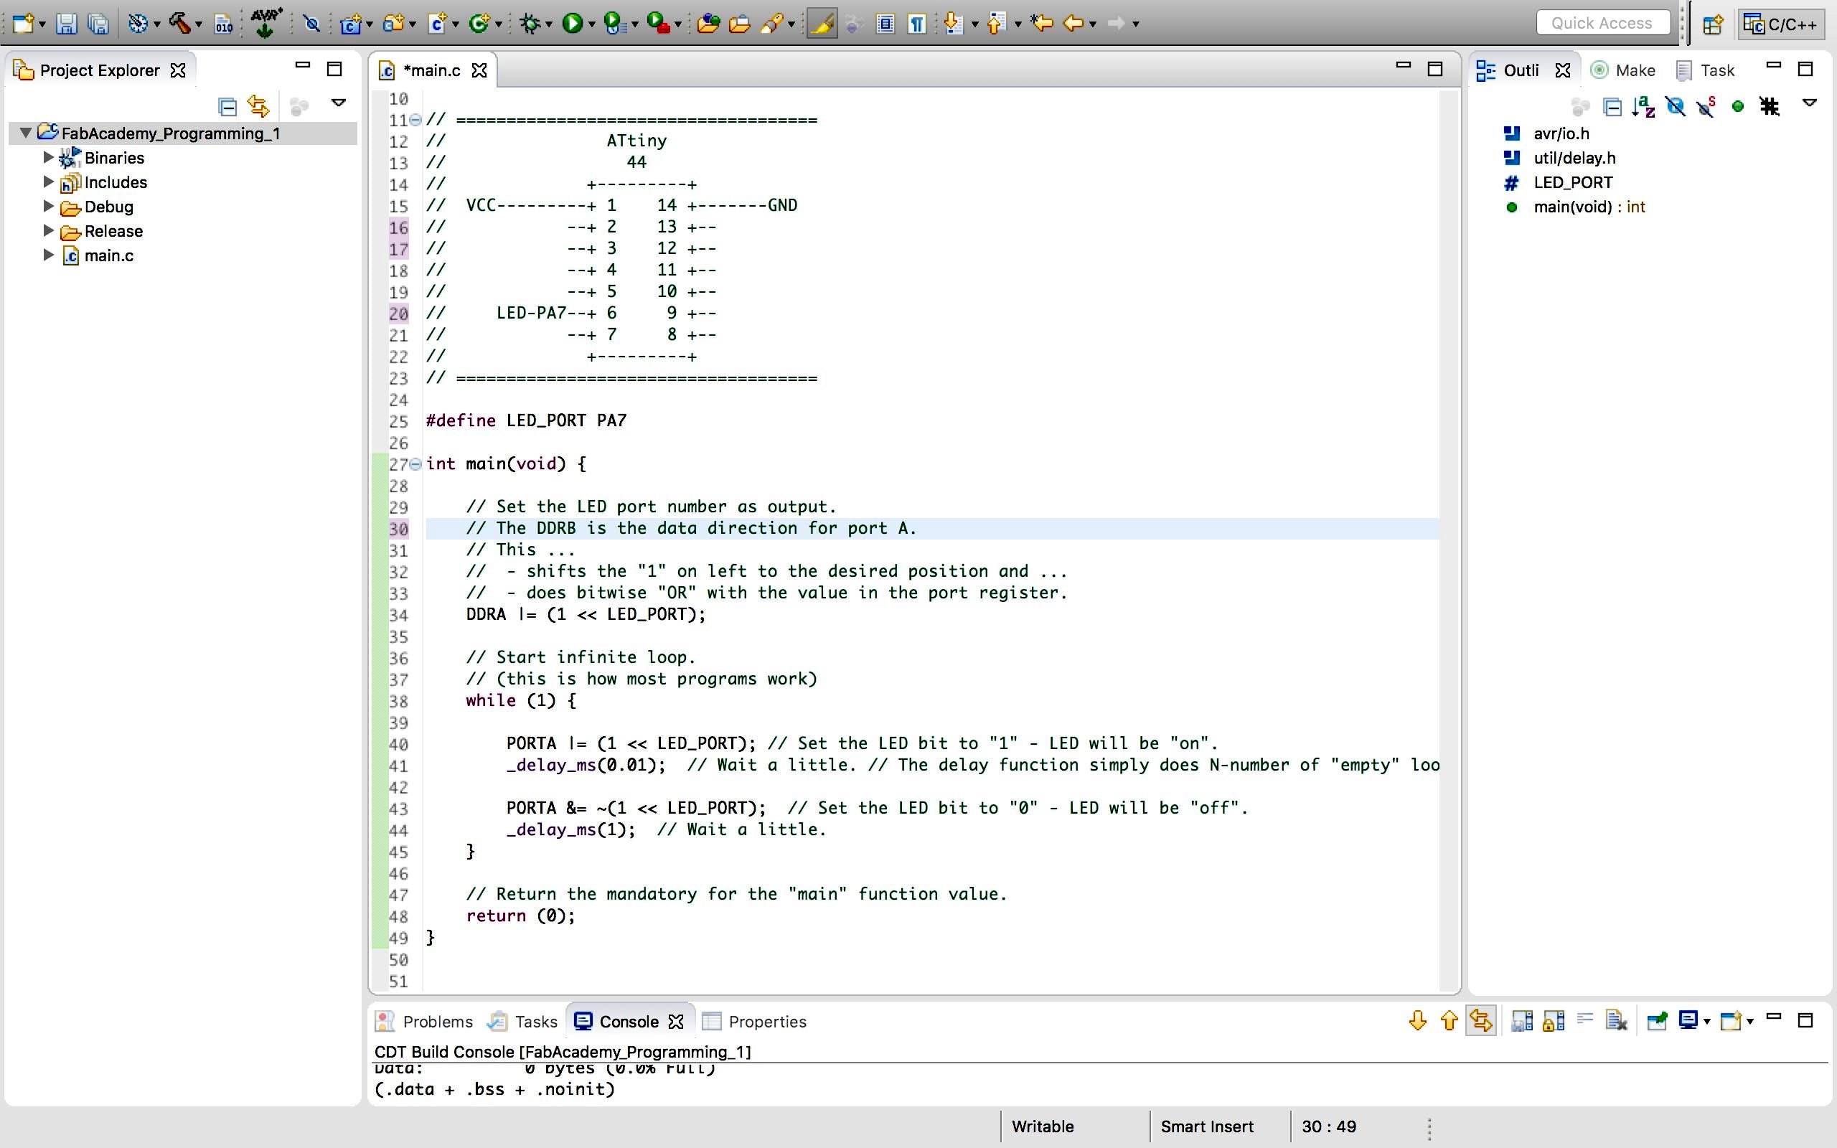Toggle alphabetical sorting in the Outline view
Image resolution: width=1837 pixels, height=1148 pixels.
pos(1643,106)
